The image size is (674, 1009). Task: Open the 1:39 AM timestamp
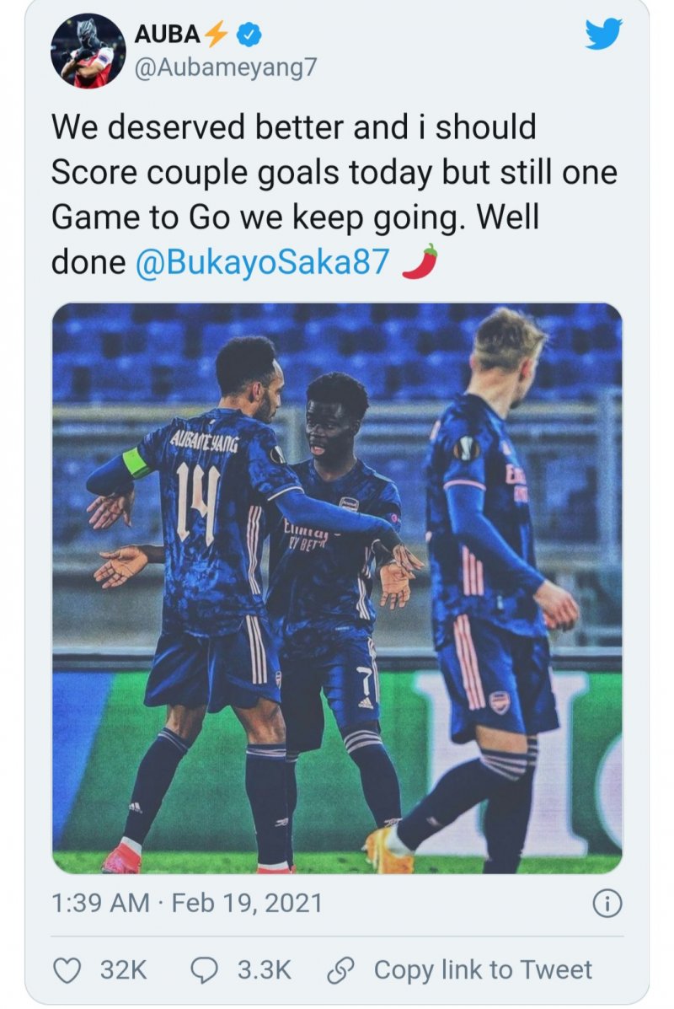click(101, 903)
